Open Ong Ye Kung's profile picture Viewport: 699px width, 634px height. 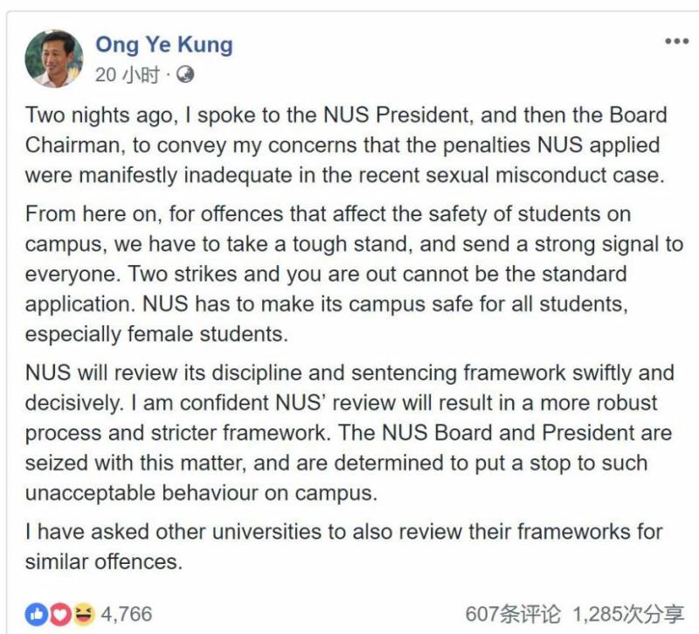coord(52,59)
